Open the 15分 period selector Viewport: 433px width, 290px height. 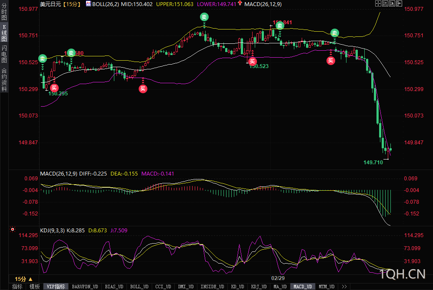click(x=24, y=279)
